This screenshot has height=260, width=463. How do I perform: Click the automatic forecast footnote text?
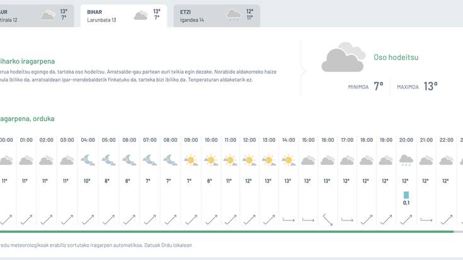point(96,246)
